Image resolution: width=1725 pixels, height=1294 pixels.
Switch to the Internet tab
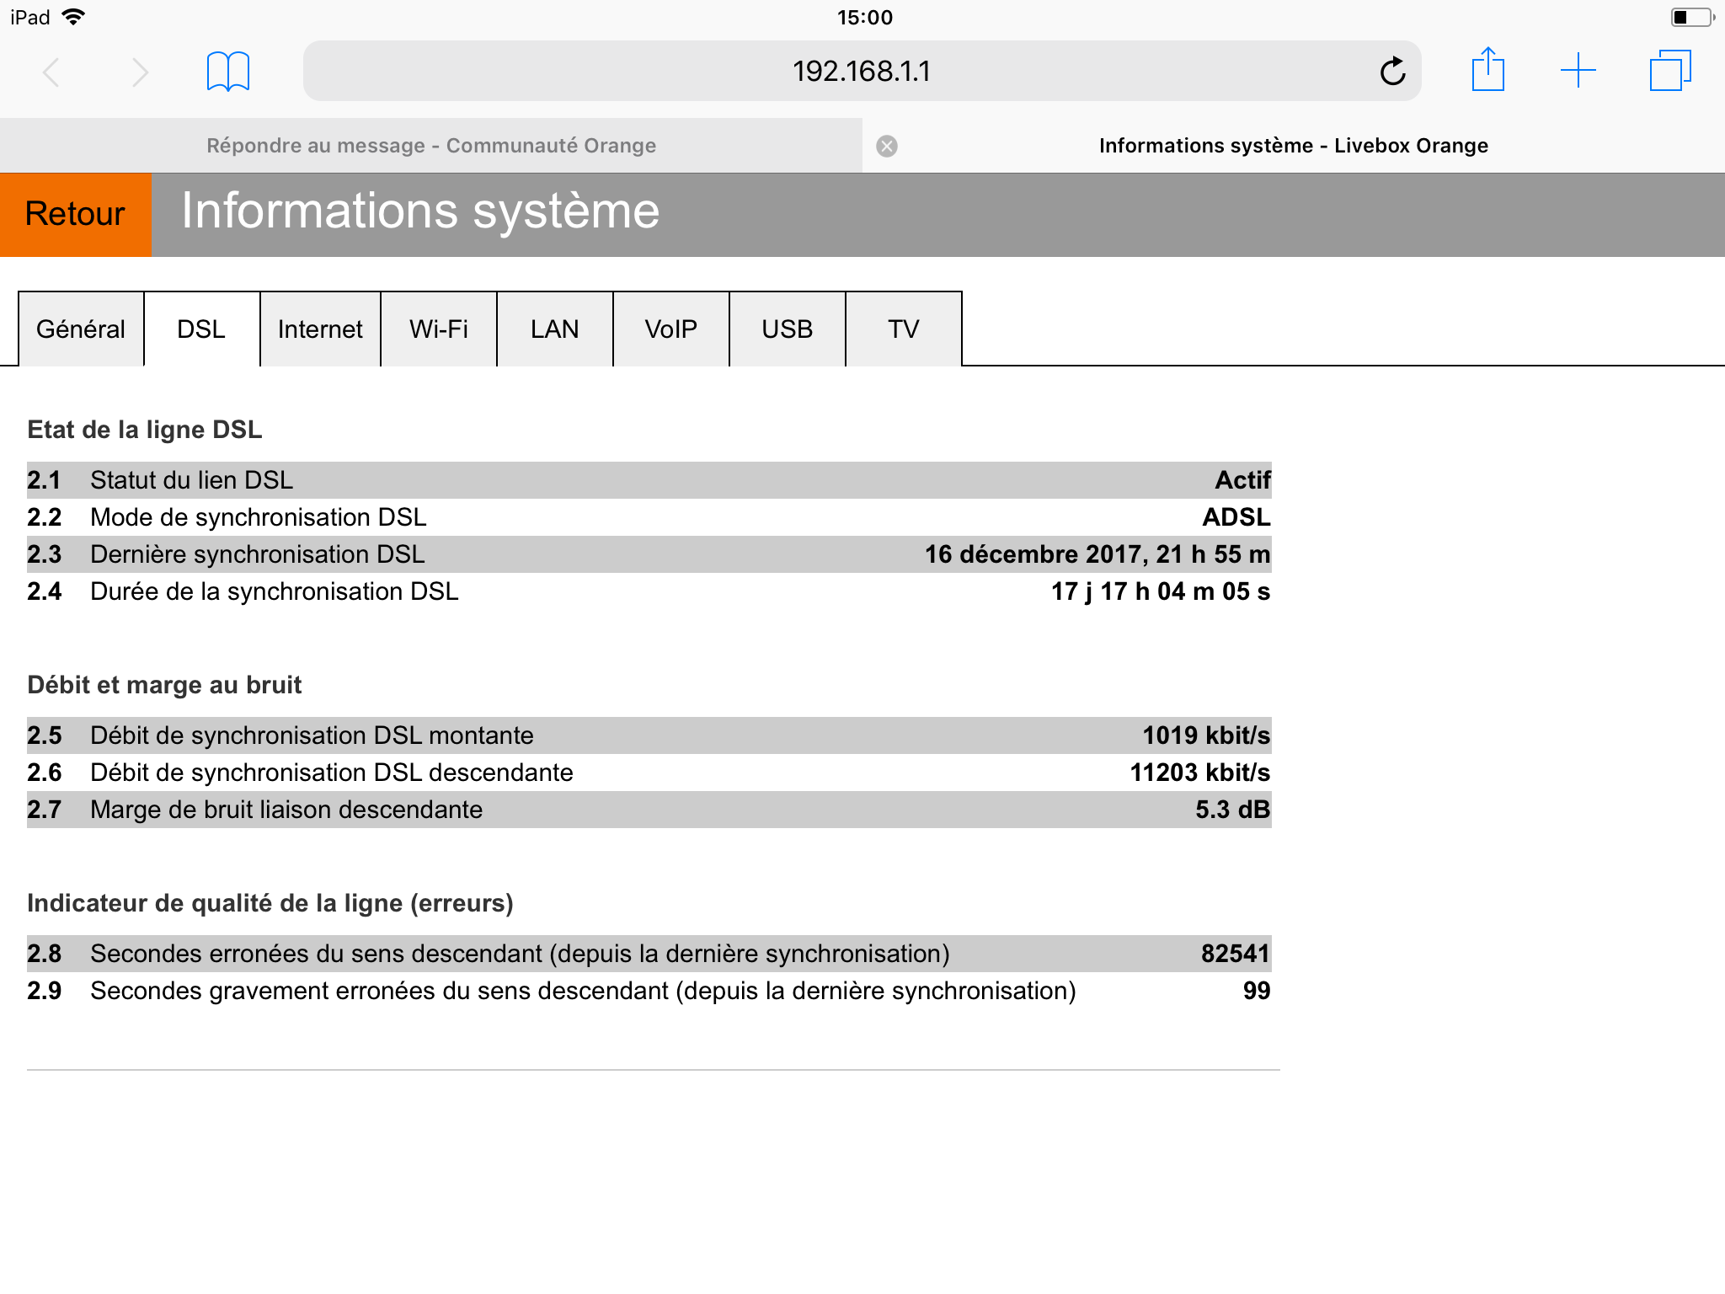pos(319,329)
